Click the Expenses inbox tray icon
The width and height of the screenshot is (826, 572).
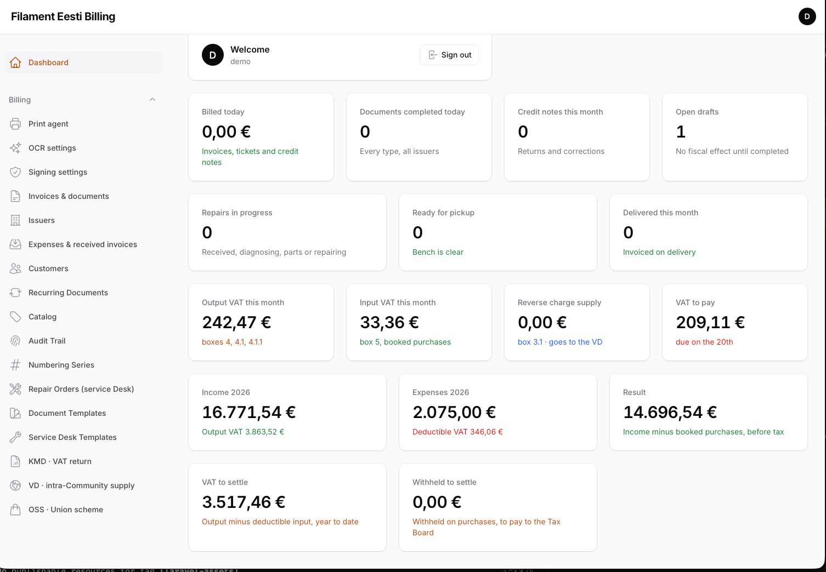coord(15,244)
